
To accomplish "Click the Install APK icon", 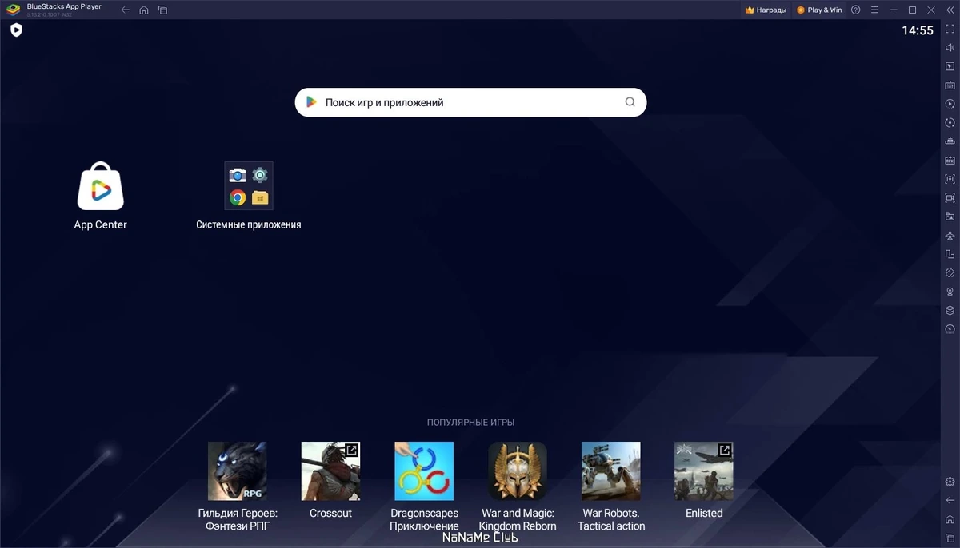I will point(950,161).
